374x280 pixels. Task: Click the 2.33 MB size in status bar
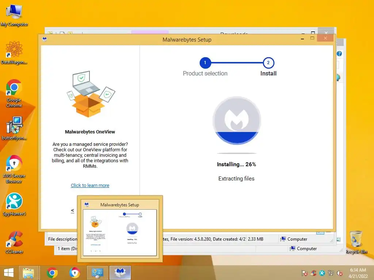coord(255,239)
